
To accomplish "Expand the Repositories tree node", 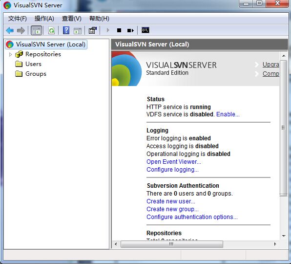I will pyautogui.click(x=10, y=54).
